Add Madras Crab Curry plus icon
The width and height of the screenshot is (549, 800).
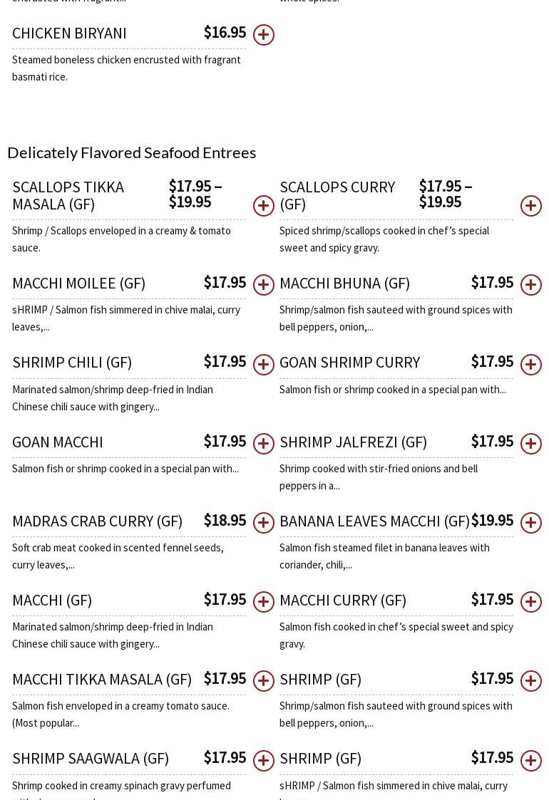coord(264,523)
